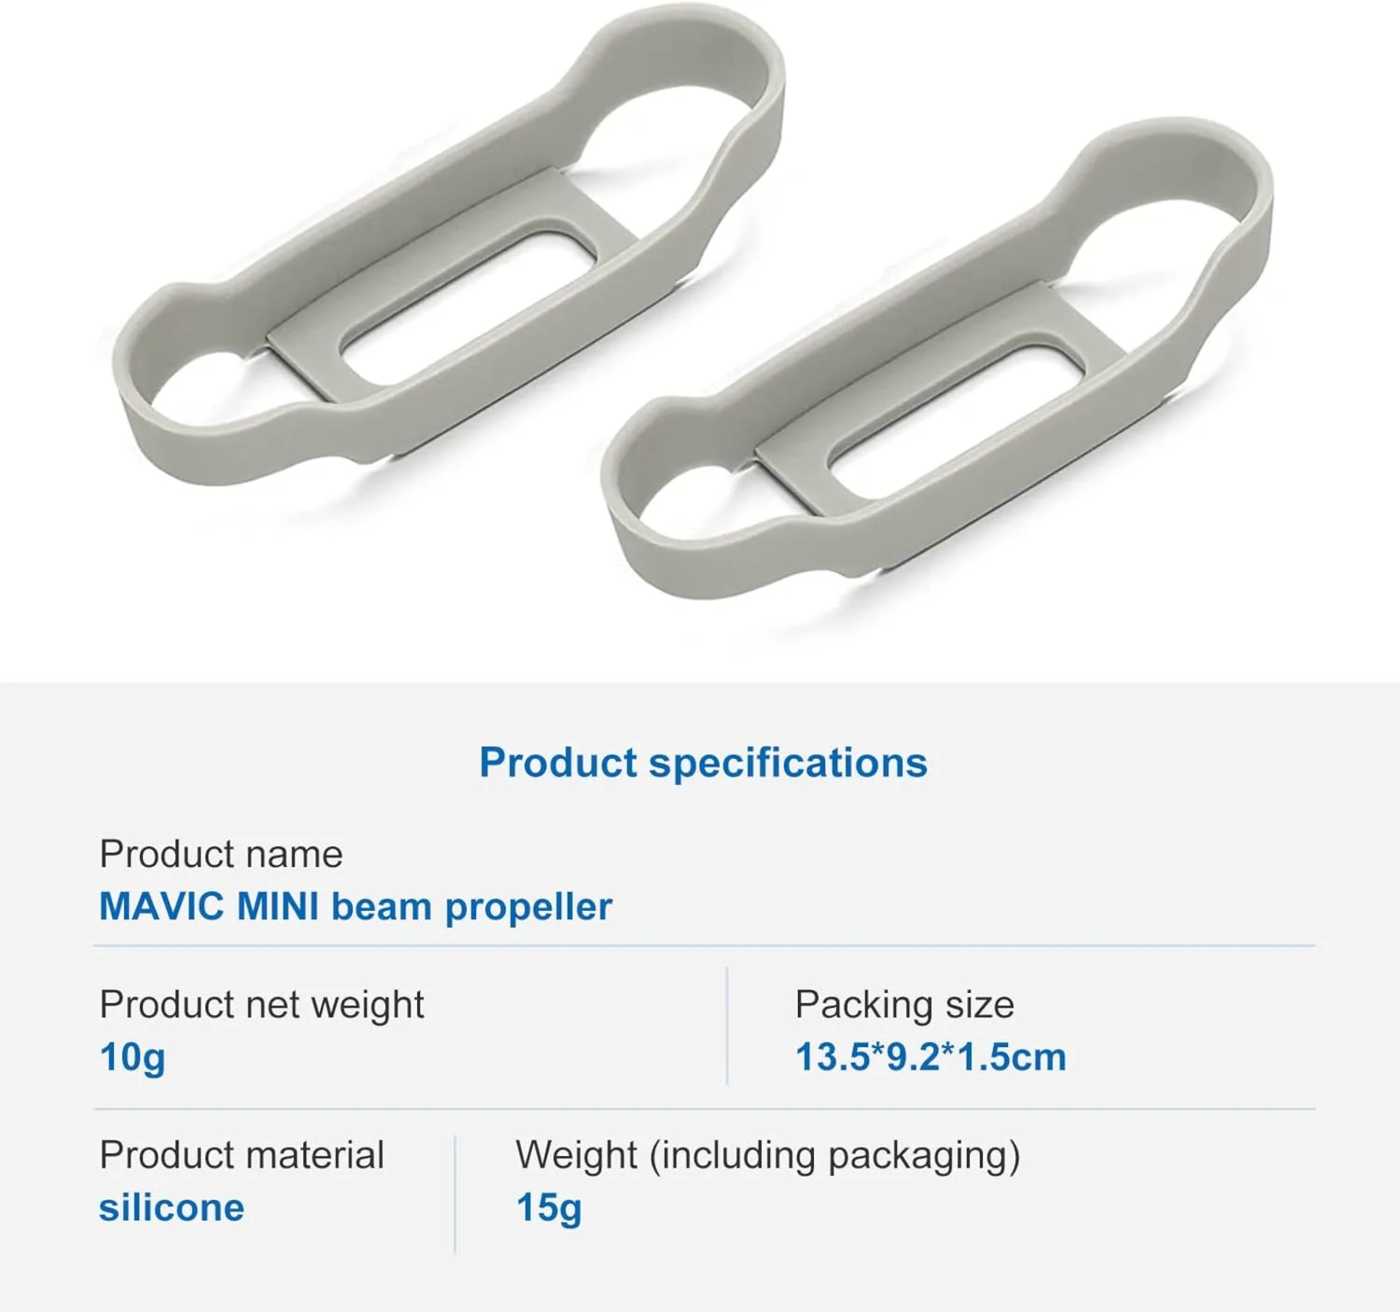Viewport: 1400px width, 1312px height.
Task: Select the Weight (including packaging) label
Action: tap(768, 1155)
